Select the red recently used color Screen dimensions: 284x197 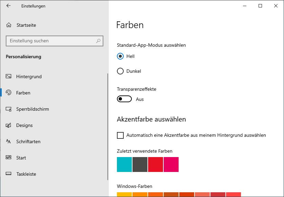[x=156, y=165]
